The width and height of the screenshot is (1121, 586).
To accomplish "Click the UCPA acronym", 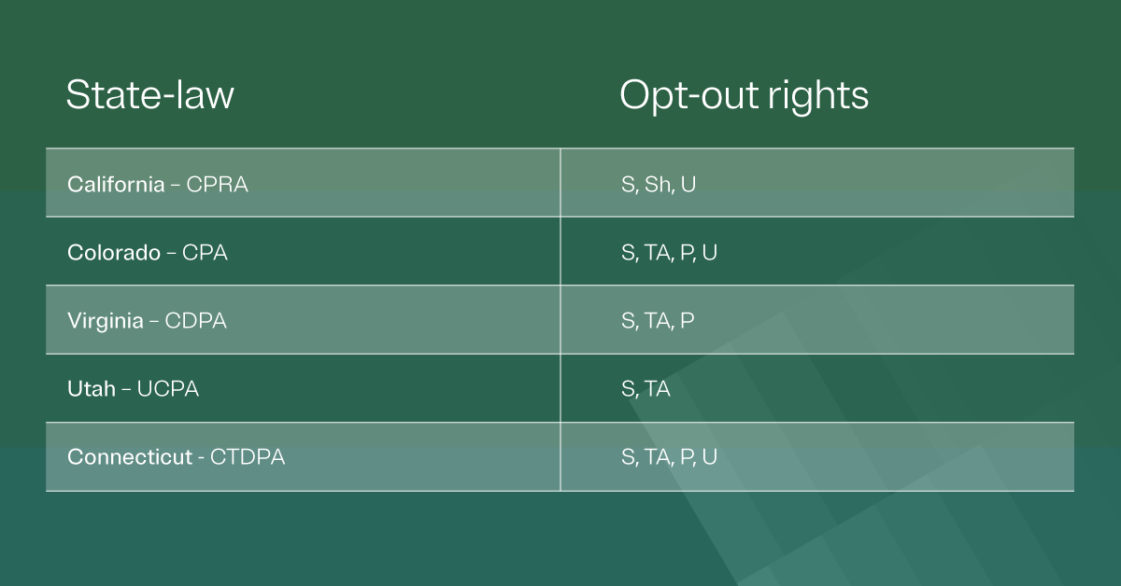I will 168,389.
